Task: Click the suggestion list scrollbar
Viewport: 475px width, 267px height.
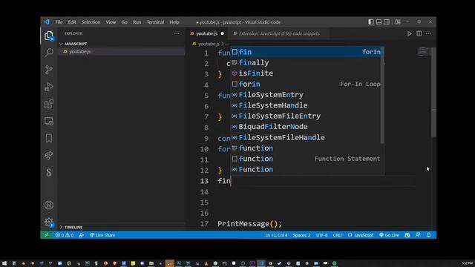Action: coord(383,96)
